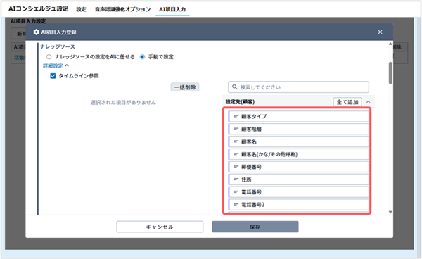Screen dimensions: 422x259
Task: Add the 顧客名(かな/その他呼称) item
Action: [x=298, y=154]
